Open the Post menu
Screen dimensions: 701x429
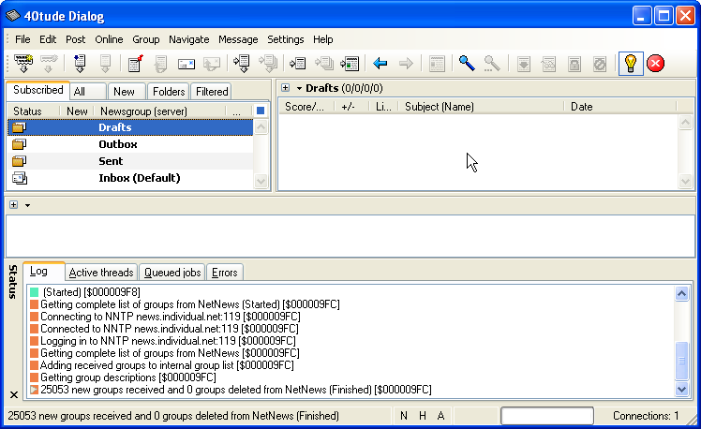[x=75, y=39]
